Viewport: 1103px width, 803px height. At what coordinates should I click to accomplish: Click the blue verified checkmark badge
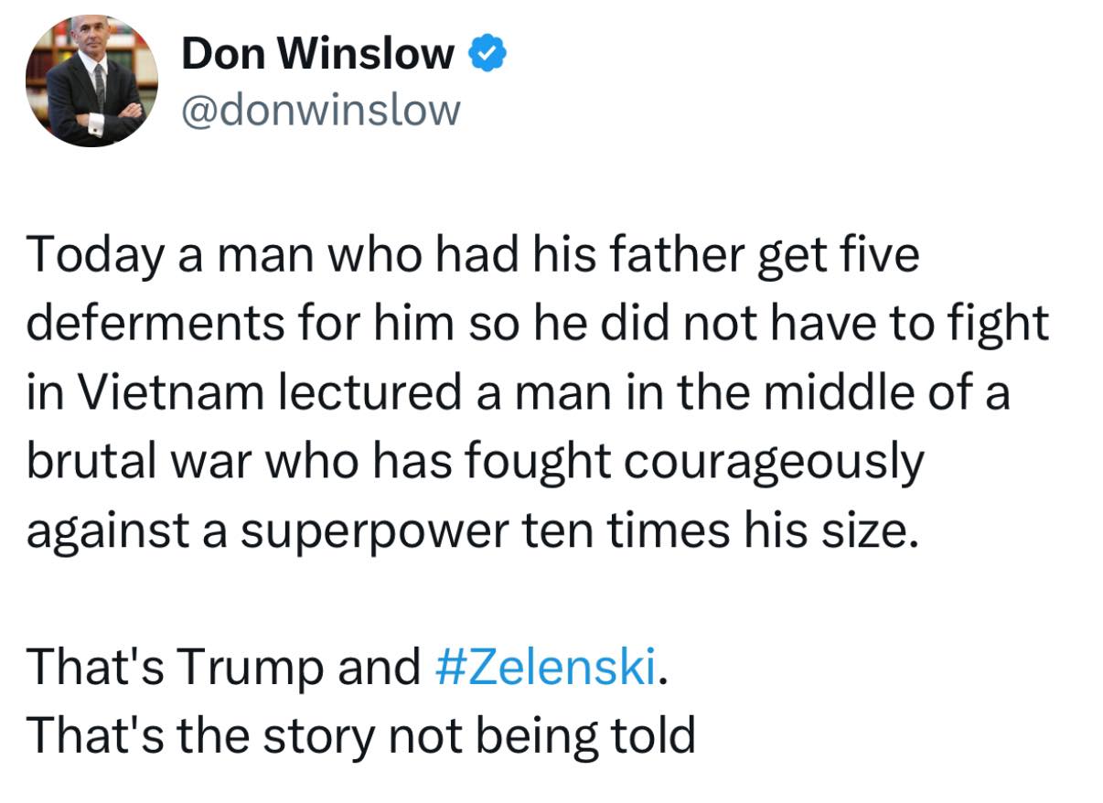(x=486, y=57)
